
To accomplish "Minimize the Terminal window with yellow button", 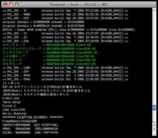I will tap(11, 5).
